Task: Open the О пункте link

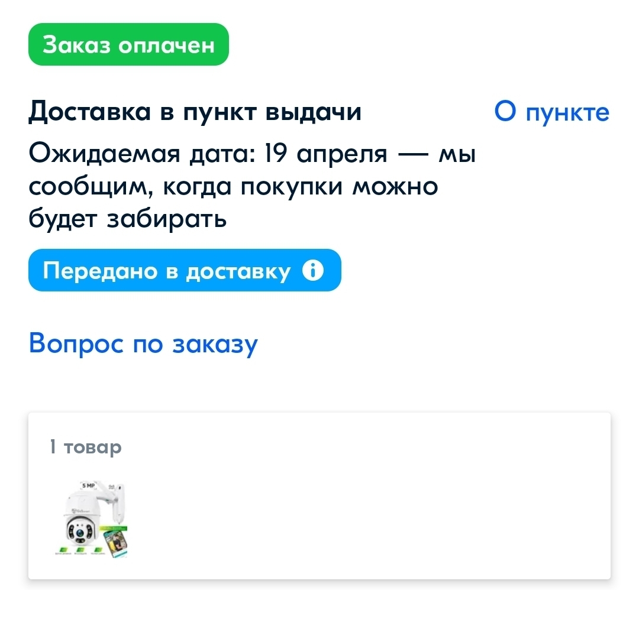Action: tap(552, 112)
